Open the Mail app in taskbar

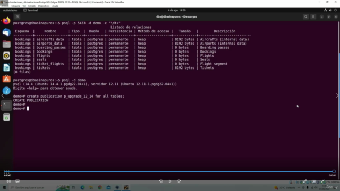(108, 187)
